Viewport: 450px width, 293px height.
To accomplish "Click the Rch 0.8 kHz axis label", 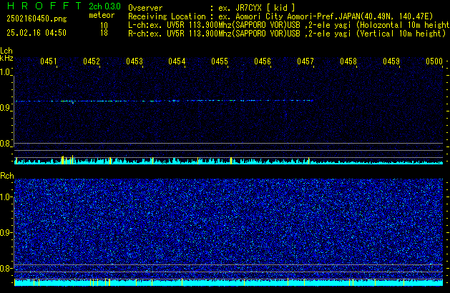I will pyautogui.click(x=5, y=268).
